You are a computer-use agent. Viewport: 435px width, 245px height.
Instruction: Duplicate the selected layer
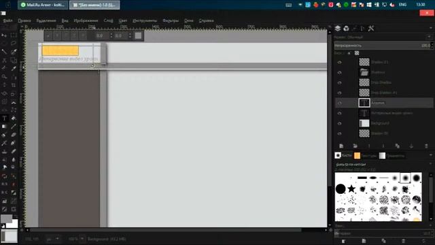point(397,146)
